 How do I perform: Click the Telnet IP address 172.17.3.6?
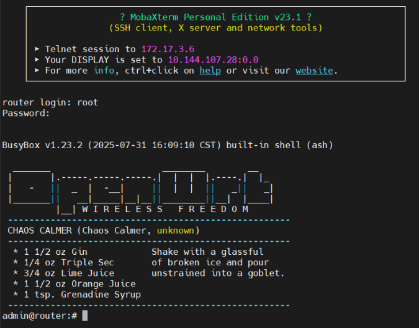(x=168, y=49)
